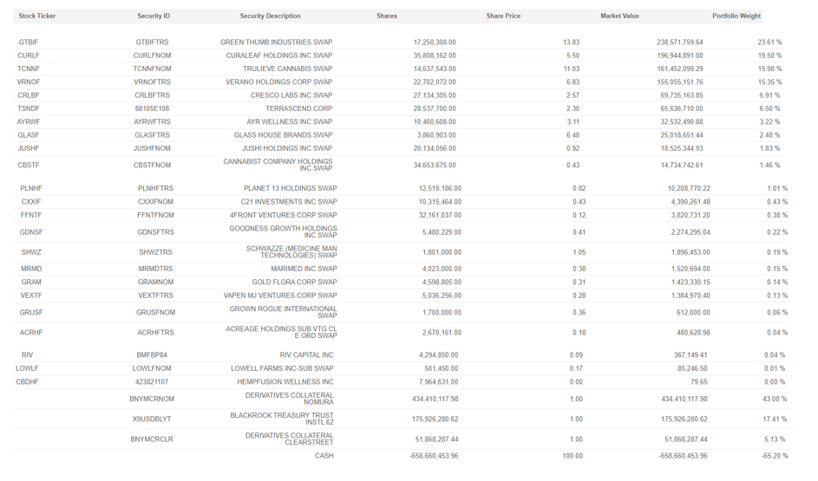818x481 pixels.
Task: Click security ID 88105E108
Action: tap(153, 108)
